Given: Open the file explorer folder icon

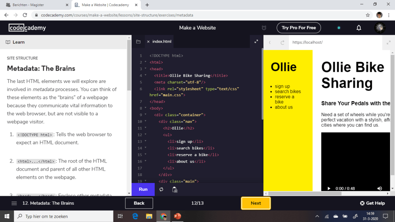Looking at the screenshot, I should pos(138,42).
